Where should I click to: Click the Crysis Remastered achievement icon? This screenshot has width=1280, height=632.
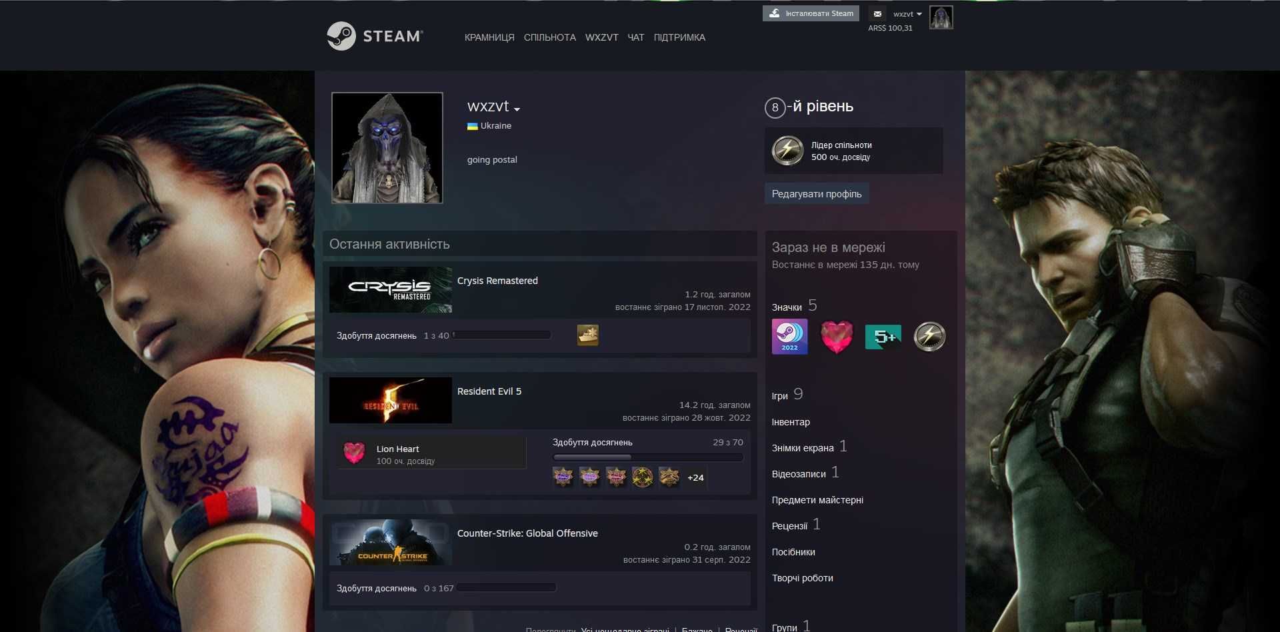(587, 335)
